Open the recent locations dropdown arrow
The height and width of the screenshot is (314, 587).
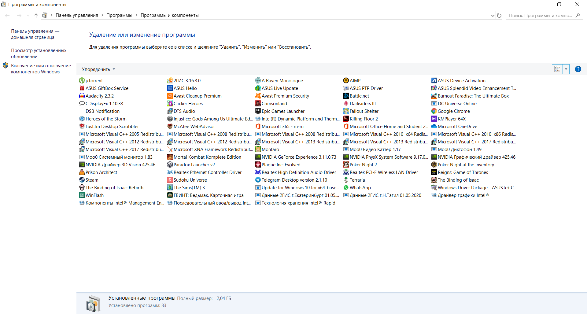28,15
